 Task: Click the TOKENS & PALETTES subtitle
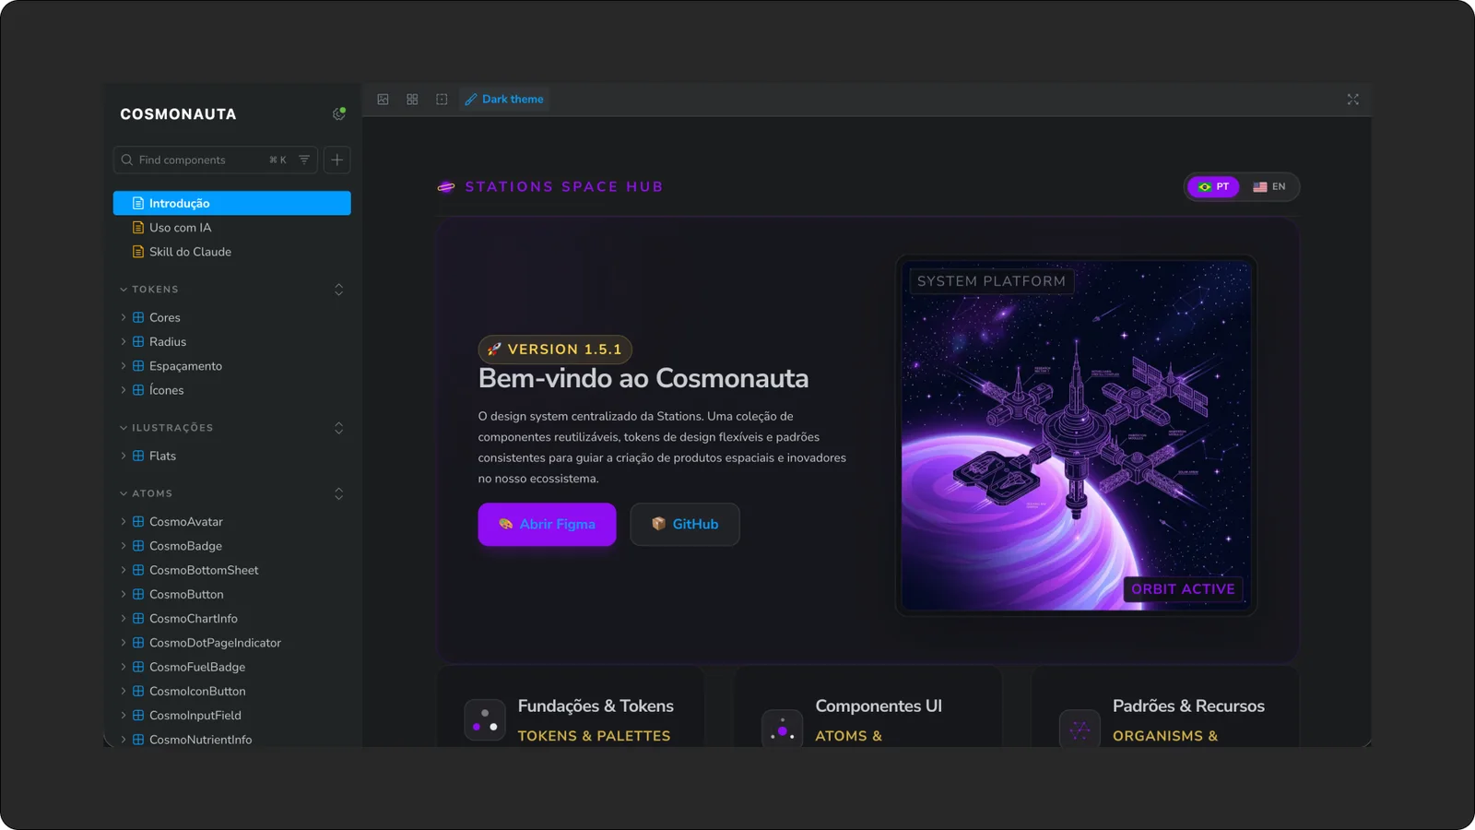point(595,736)
